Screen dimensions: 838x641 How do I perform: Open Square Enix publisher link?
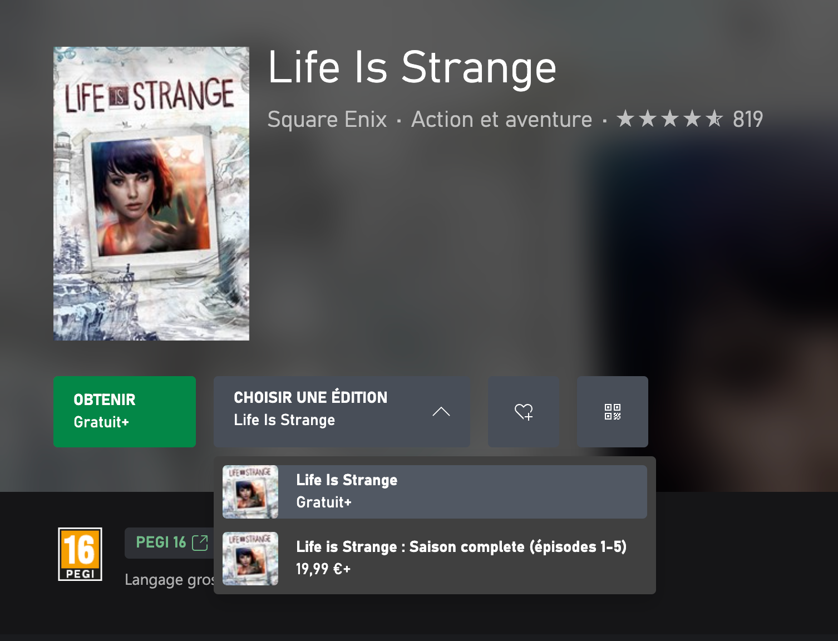point(327,120)
